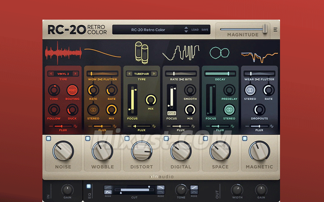Screen dimensions: 324x202
Task: Click the Space double-circle icon
Action: coord(219,53)
